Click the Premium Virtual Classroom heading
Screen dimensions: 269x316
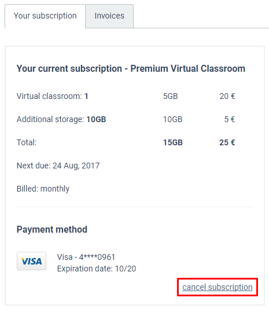click(x=131, y=68)
